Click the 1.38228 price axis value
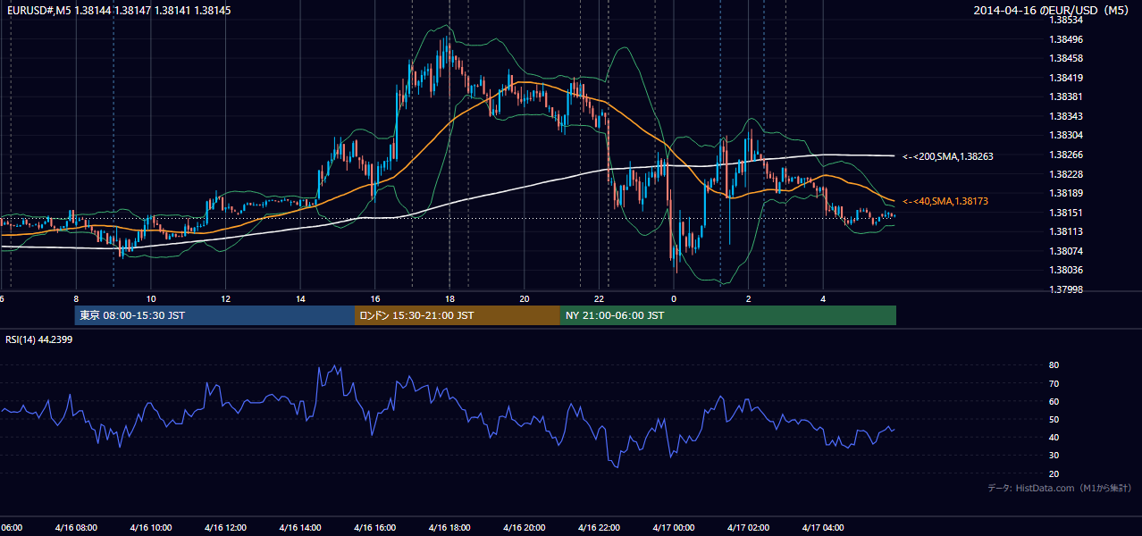Viewport: 1142px width, 536px height. click(x=1067, y=174)
